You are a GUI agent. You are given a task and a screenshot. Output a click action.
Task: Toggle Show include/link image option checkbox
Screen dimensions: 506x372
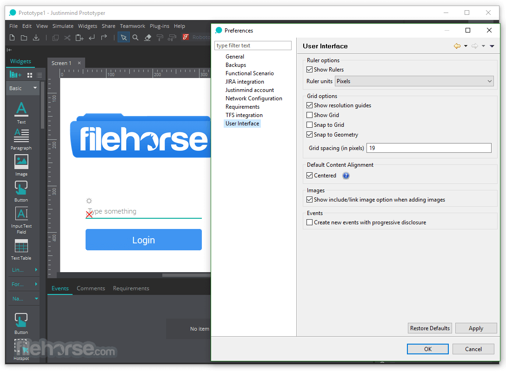[309, 200]
